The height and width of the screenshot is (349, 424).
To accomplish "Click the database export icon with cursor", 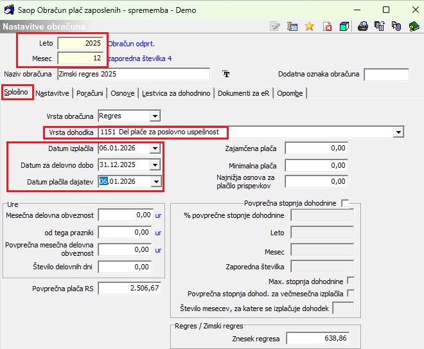I will [x=396, y=26].
